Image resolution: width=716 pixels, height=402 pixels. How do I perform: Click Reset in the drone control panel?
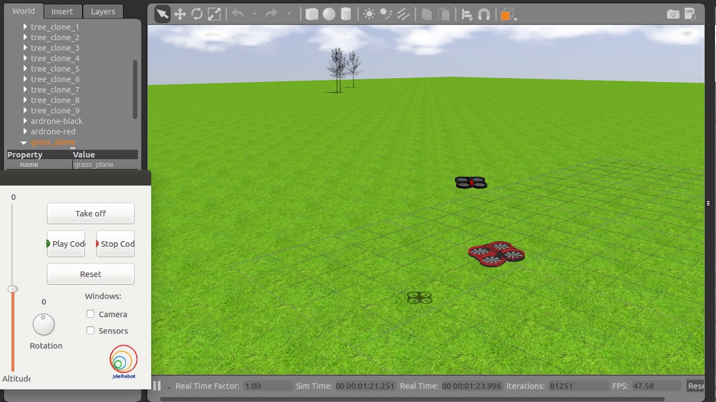click(91, 274)
